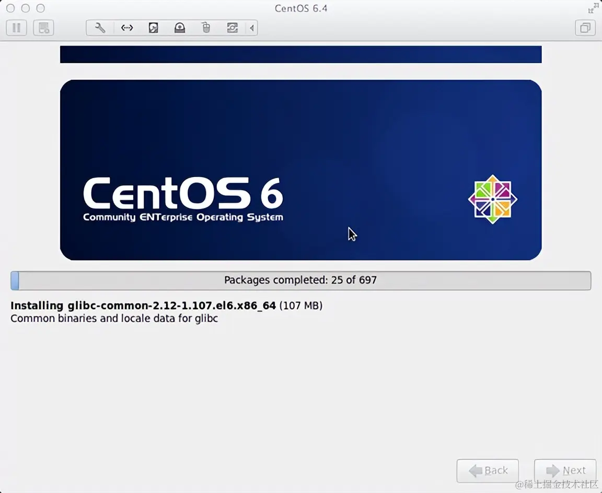Close the CentOS 6.4 window
Screen dimensions: 602x493
11,8
